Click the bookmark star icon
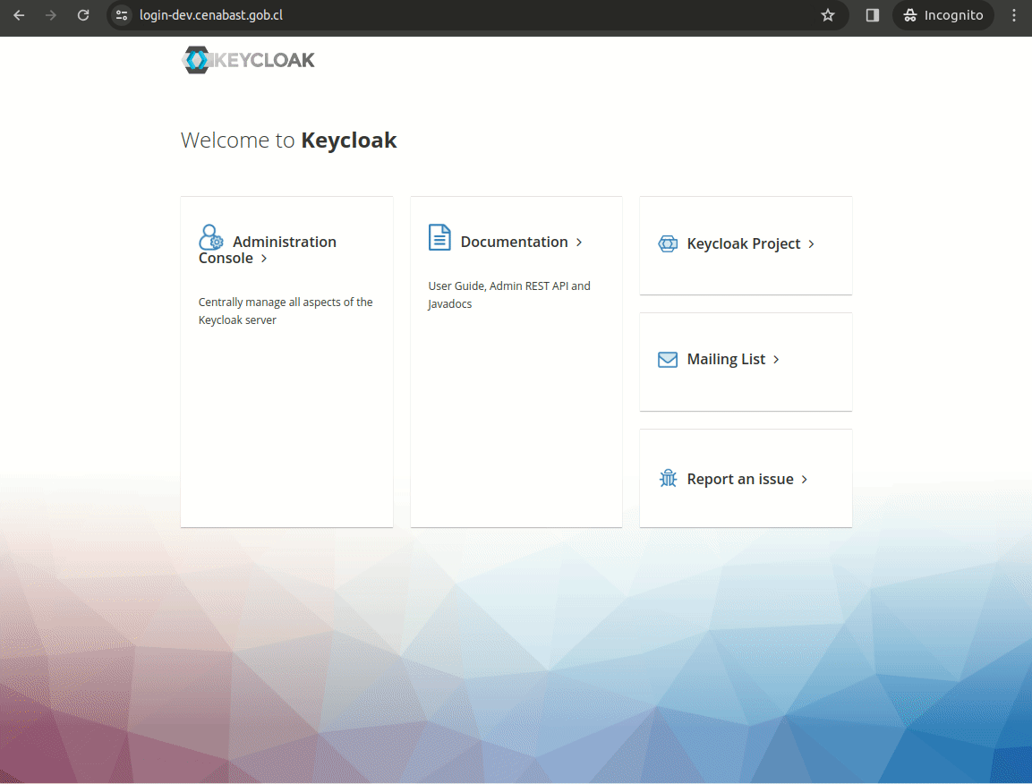 coord(828,15)
